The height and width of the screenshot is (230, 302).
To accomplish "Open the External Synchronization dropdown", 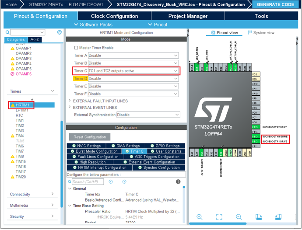I will click(148, 115).
